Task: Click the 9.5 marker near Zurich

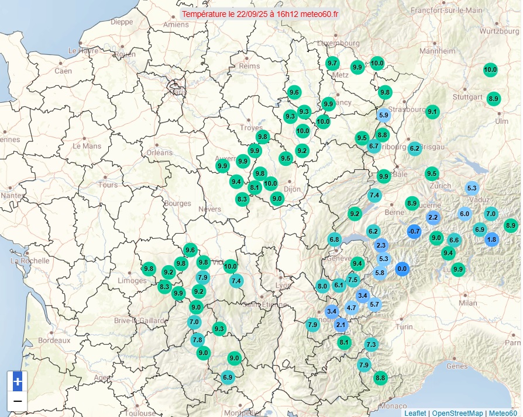Action: (x=431, y=173)
